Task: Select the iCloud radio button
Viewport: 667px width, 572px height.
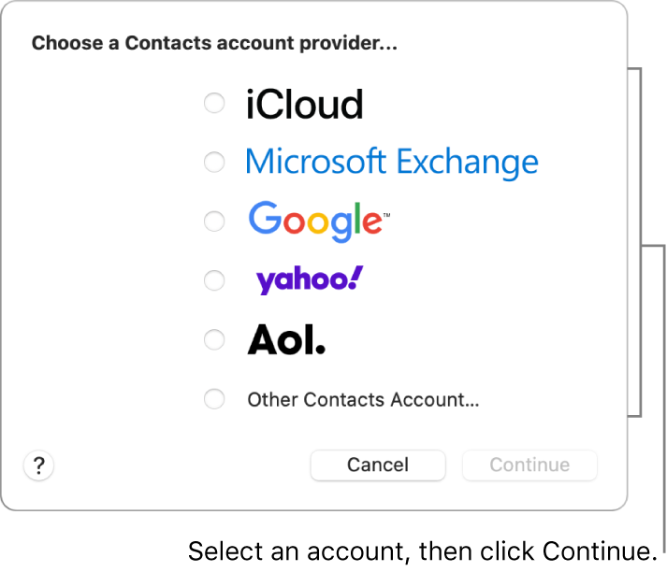Action: coord(214,103)
